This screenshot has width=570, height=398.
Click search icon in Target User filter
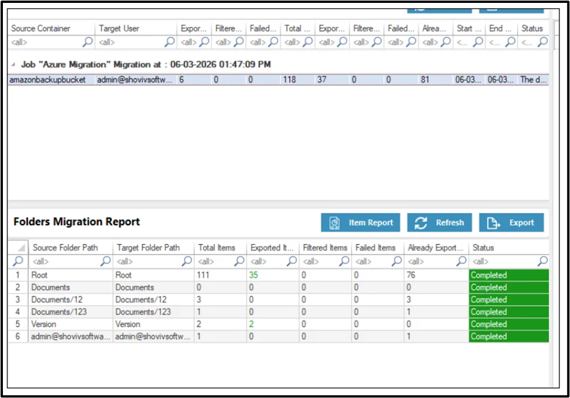(x=170, y=42)
